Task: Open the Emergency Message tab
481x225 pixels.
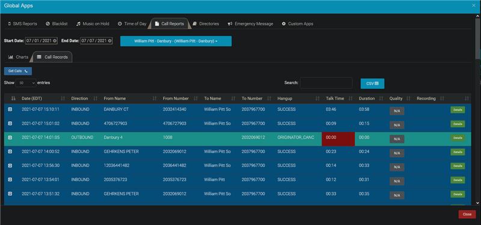Action: [x=250, y=23]
